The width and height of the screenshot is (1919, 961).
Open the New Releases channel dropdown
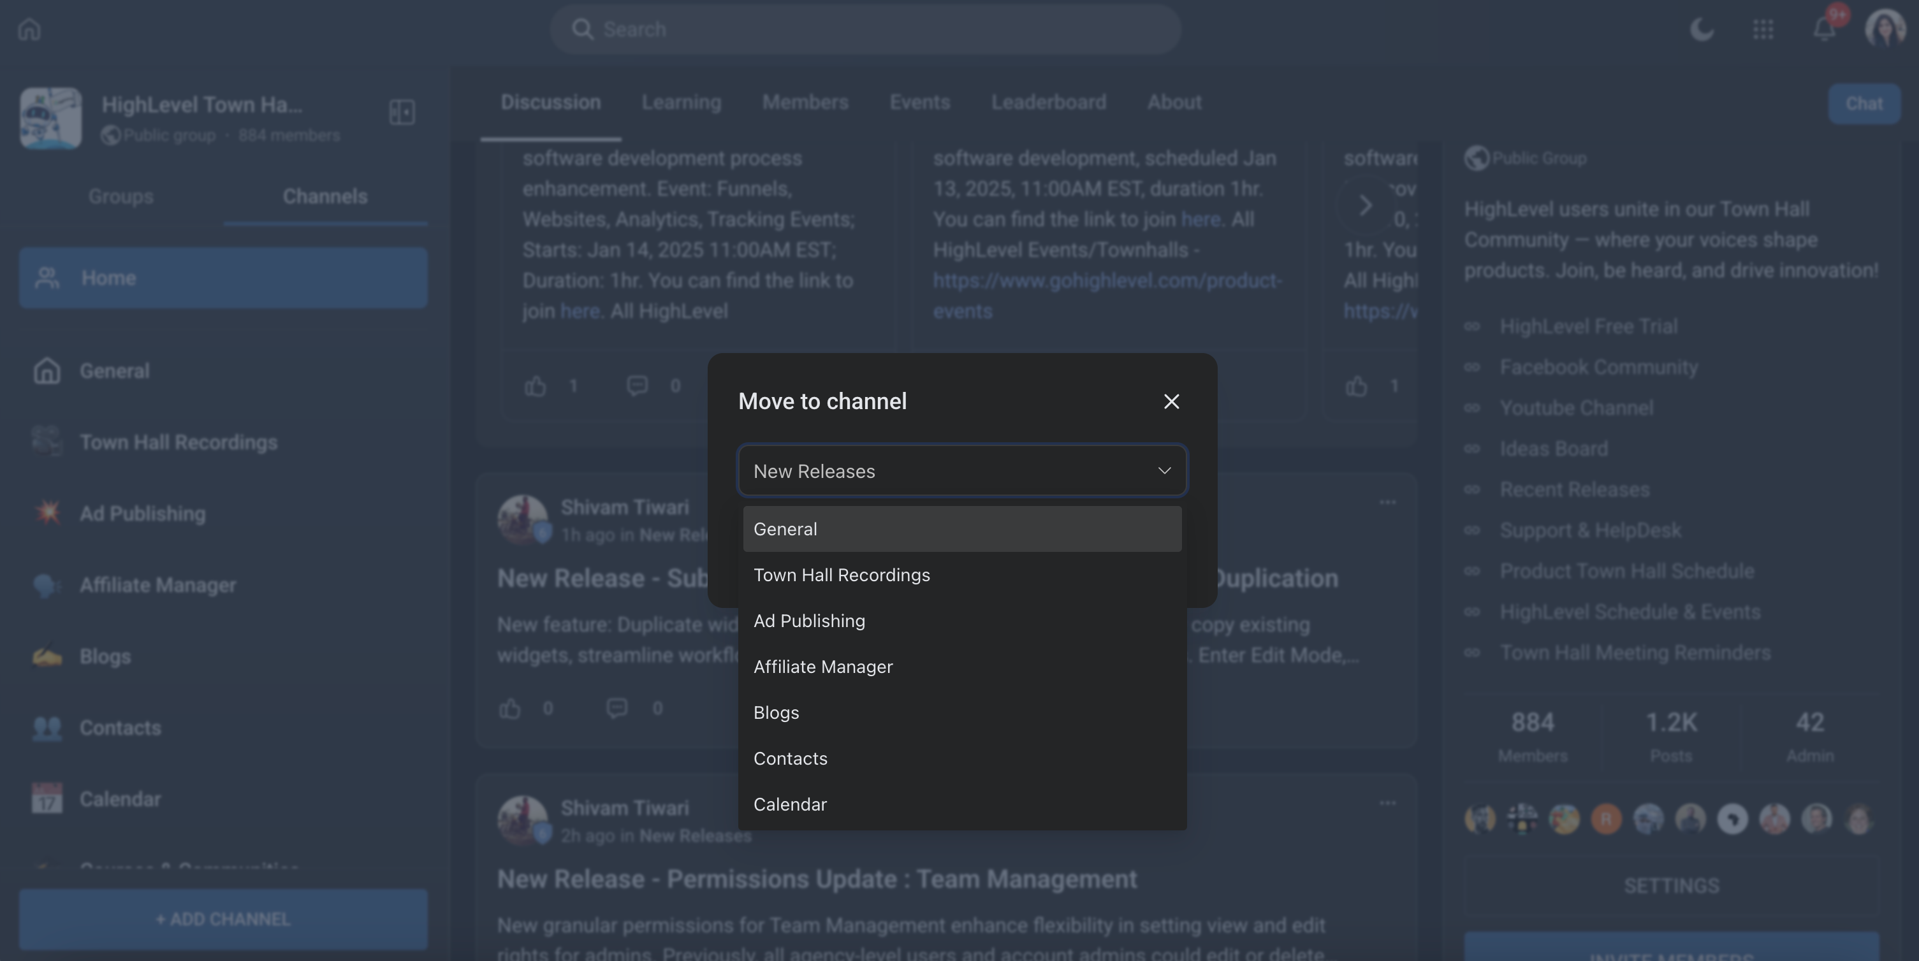coord(961,470)
